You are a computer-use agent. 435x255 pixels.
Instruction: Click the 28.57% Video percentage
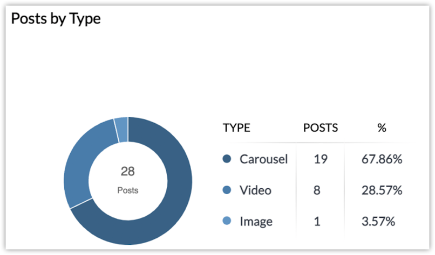point(382,190)
